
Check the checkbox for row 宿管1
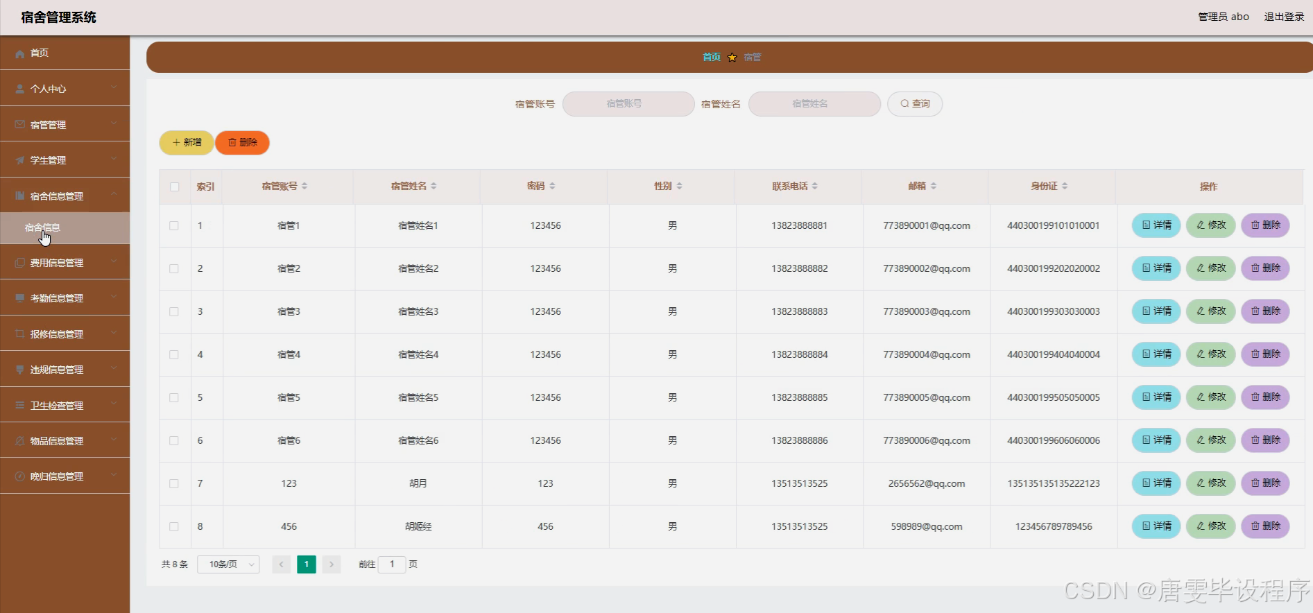click(x=174, y=225)
